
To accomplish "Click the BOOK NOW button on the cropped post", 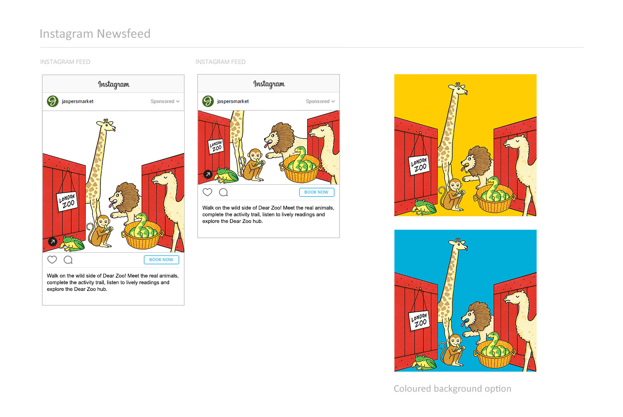I will click(x=316, y=192).
